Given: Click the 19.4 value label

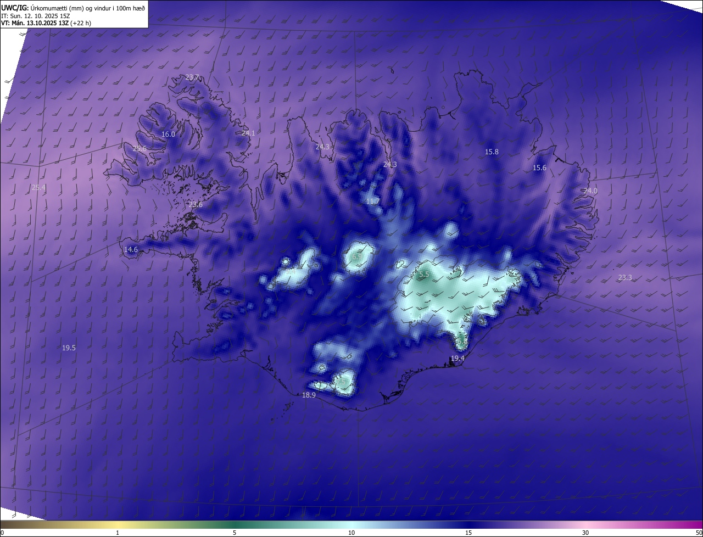Looking at the screenshot, I should (x=457, y=359).
